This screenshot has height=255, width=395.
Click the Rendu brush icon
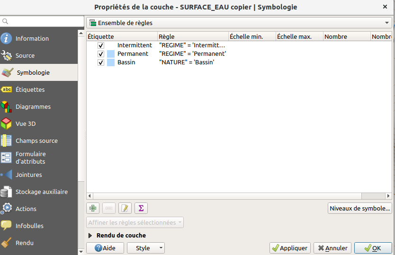coord(6,243)
